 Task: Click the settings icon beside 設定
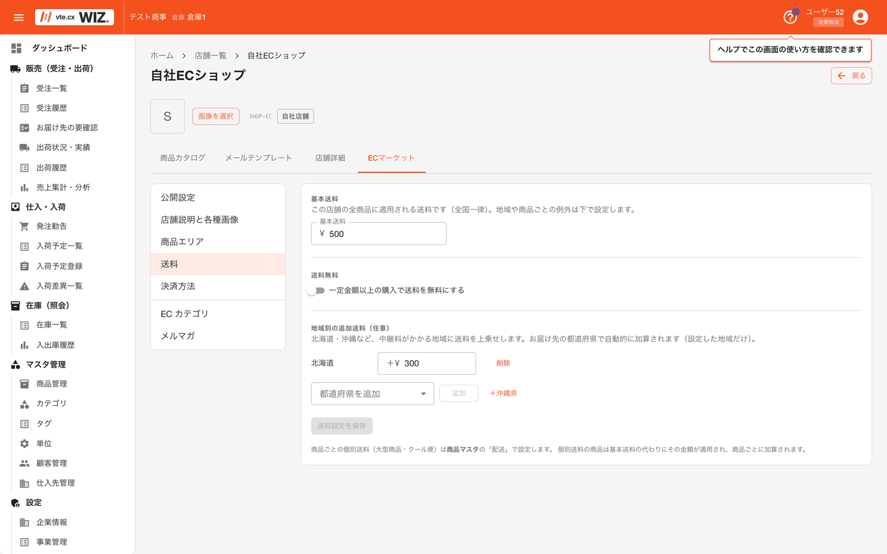click(x=15, y=503)
